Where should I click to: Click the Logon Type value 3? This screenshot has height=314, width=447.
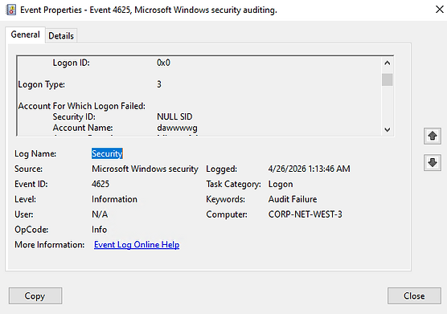coord(159,84)
